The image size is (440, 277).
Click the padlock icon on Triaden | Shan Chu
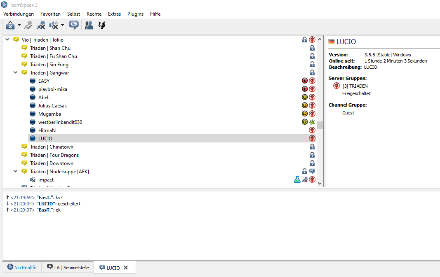[x=312, y=48]
